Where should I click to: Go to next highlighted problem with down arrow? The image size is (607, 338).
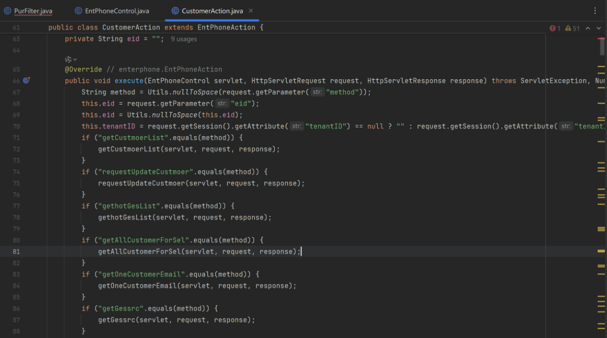598,28
